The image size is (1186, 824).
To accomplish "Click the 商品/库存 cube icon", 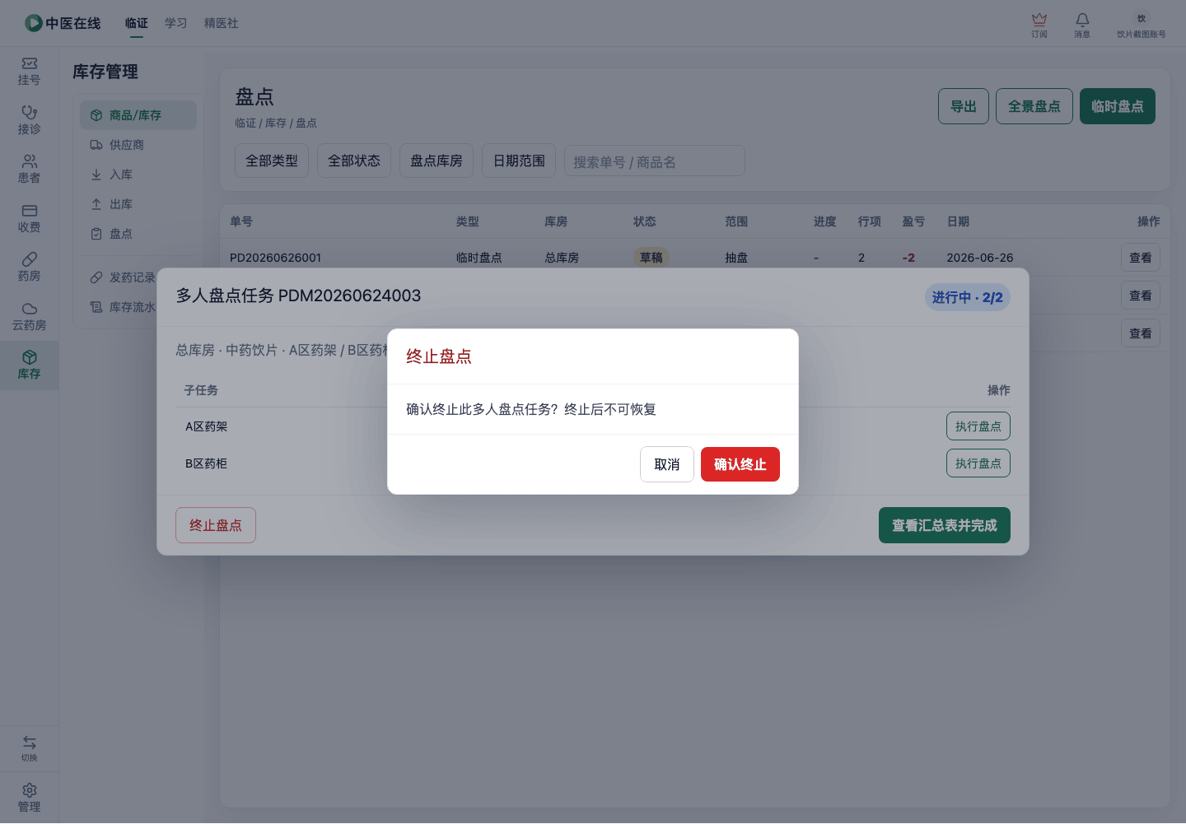I will click(96, 115).
